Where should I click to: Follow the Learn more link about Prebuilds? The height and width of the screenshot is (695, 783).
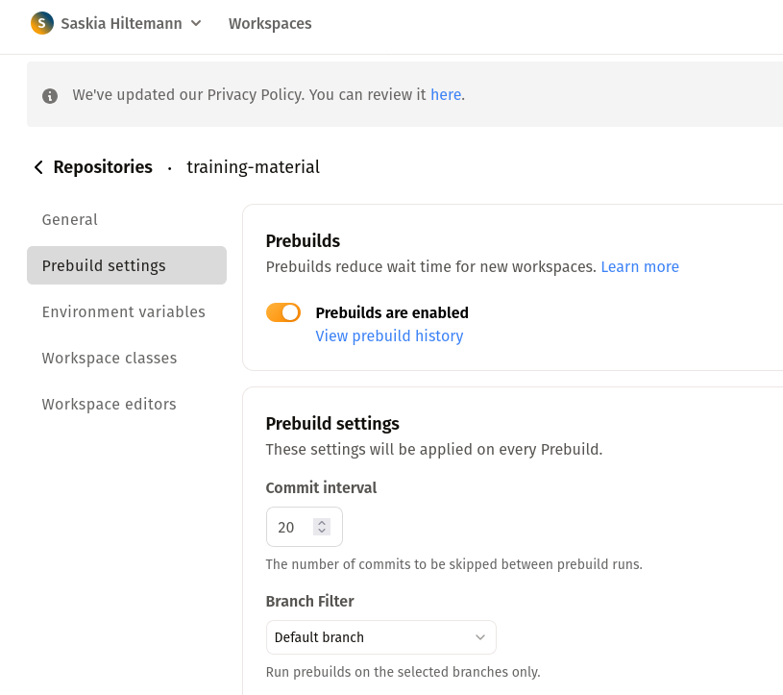(640, 267)
